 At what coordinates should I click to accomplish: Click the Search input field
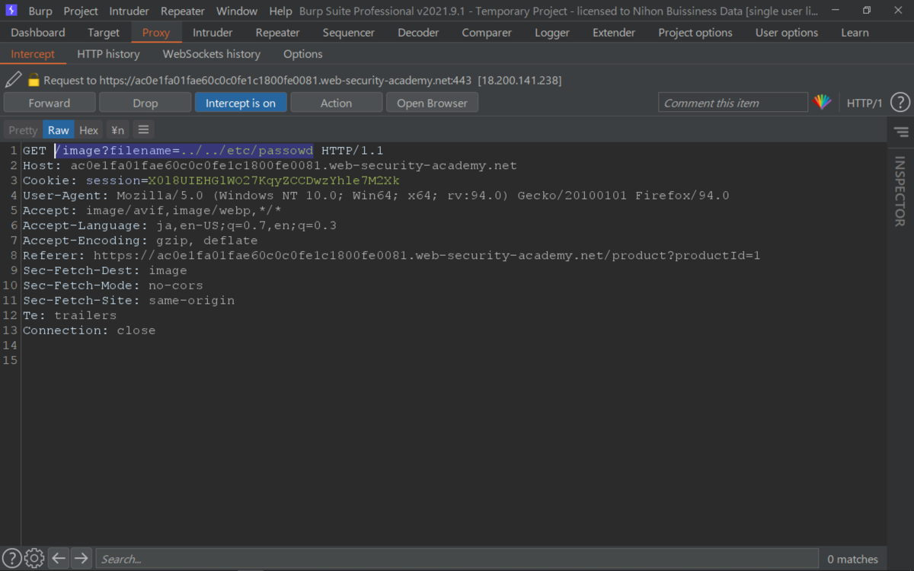[457, 559]
